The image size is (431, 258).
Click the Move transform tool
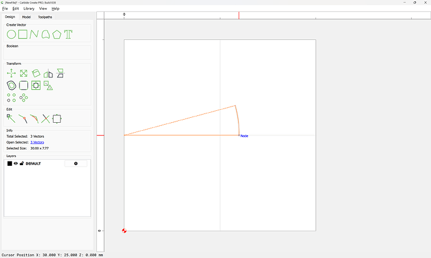pyautogui.click(x=11, y=74)
